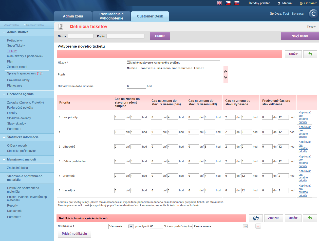The width and height of the screenshot is (319, 241).
Task: Click the green back arrow beside the top Uložiť
Action: 310,54
